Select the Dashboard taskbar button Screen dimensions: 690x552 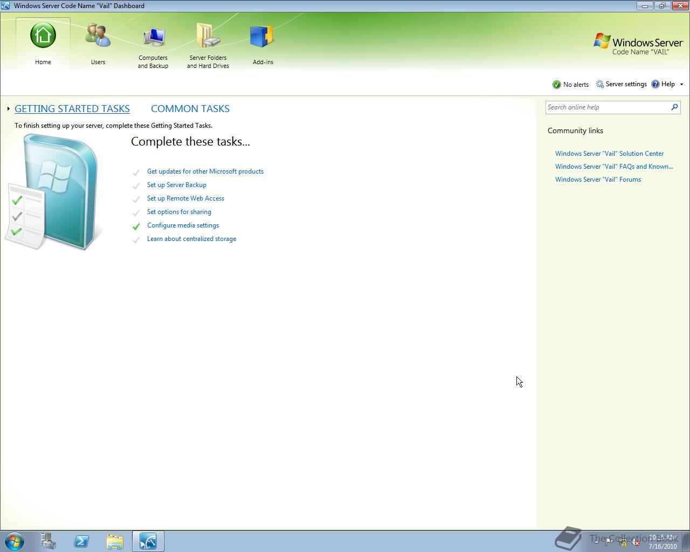[148, 541]
